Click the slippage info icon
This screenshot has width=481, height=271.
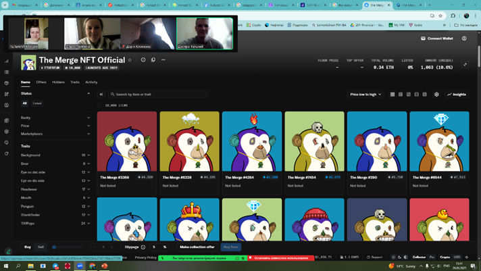[x=143, y=247]
